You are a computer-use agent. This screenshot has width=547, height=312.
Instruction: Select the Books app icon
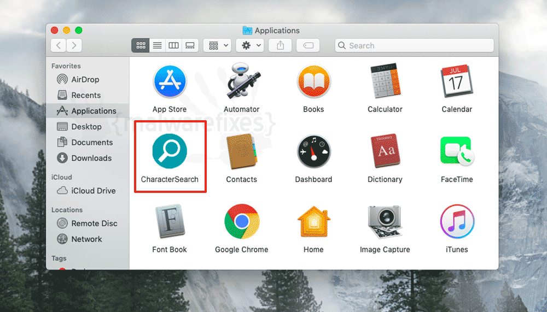click(x=313, y=81)
